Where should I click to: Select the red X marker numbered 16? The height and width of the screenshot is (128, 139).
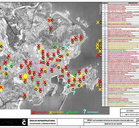tap(34, 72)
